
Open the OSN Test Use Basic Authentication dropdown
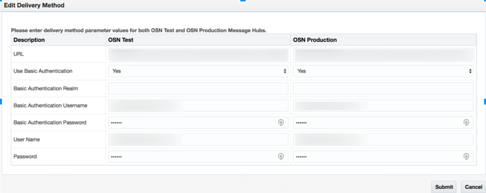tap(198, 71)
